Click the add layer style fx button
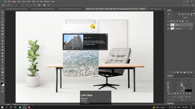Image resolution: width=195 pixels, height=109 pixels. point(175,72)
